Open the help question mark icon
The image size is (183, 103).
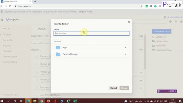point(170,21)
